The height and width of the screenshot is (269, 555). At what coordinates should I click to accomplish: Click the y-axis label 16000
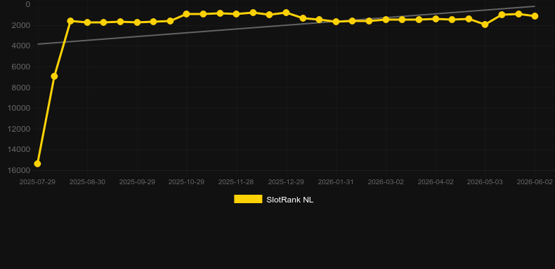[19, 170]
